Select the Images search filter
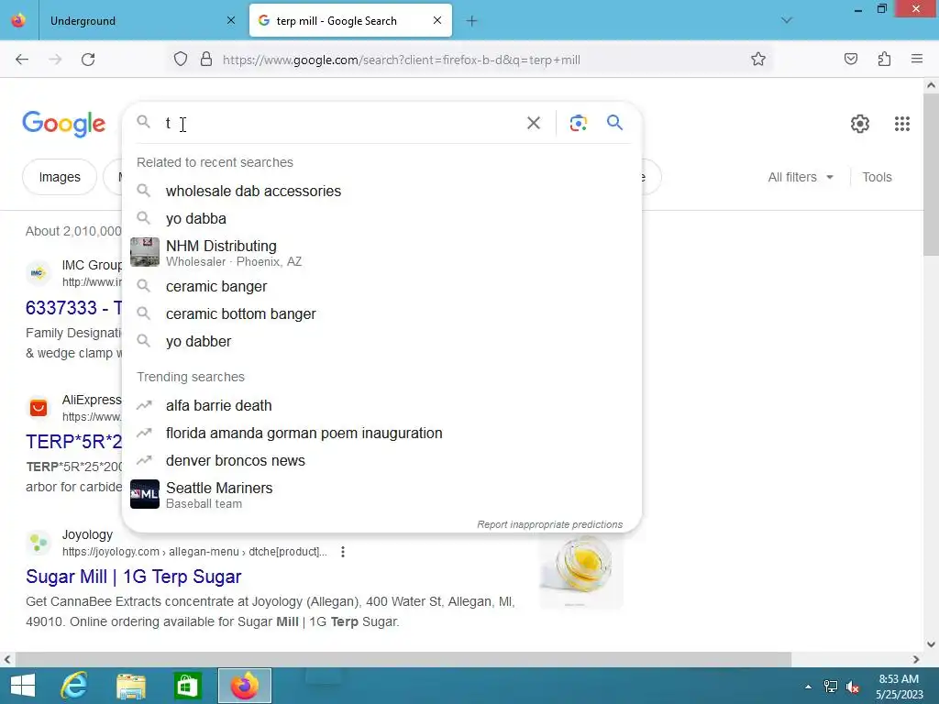This screenshot has height=704, width=939. point(60,177)
